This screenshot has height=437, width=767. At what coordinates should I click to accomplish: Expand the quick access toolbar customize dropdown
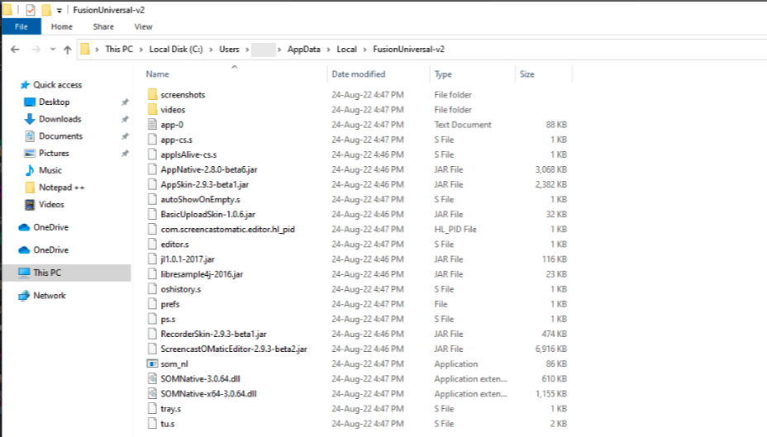point(60,10)
